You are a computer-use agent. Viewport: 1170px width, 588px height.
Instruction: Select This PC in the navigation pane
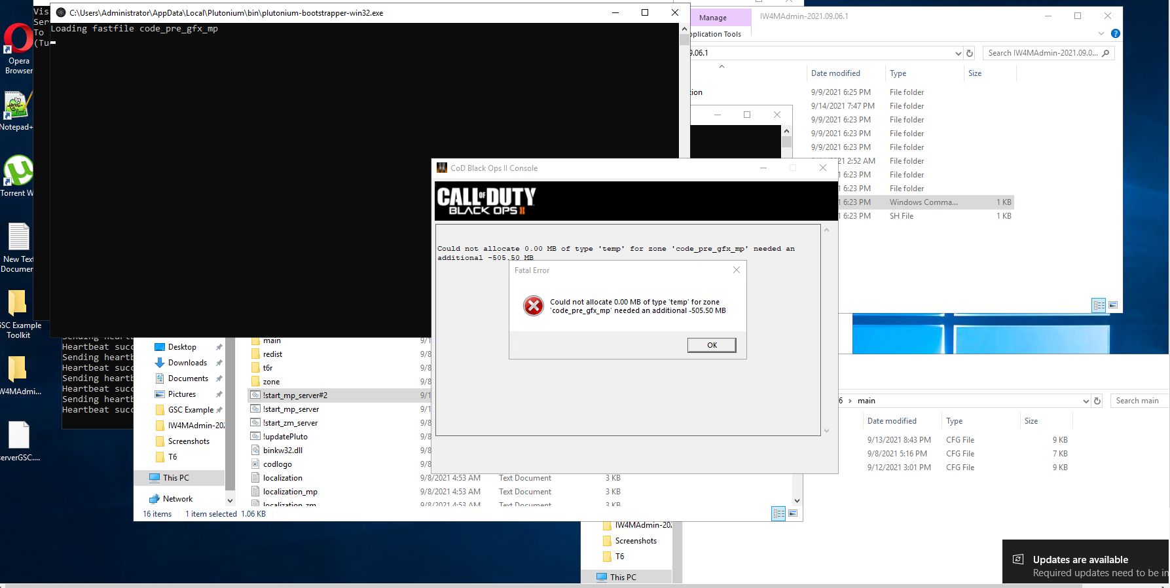(175, 478)
